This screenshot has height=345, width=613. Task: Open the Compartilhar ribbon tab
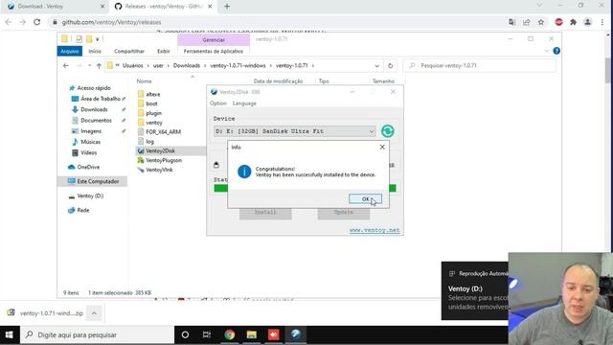[x=129, y=51]
